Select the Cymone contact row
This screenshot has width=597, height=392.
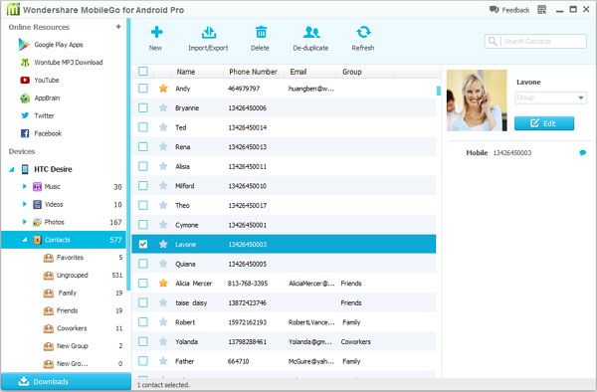pos(284,225)
